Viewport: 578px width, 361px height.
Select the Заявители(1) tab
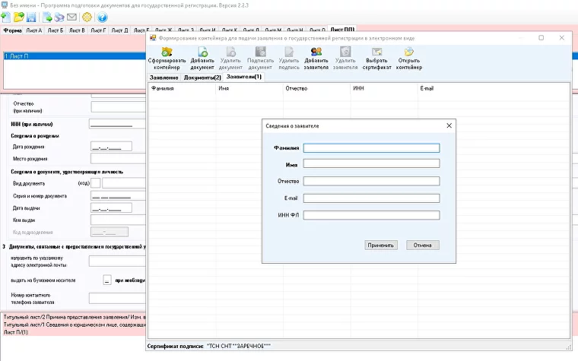pos(244,77)
